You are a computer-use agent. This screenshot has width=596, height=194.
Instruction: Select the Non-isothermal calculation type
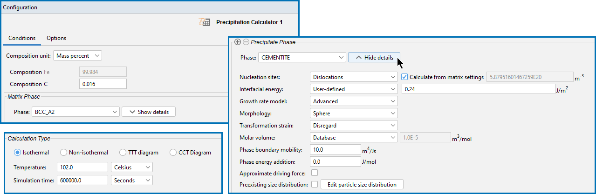point(63,152)
